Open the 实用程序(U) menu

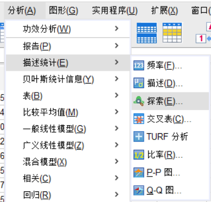coord(115,11)
